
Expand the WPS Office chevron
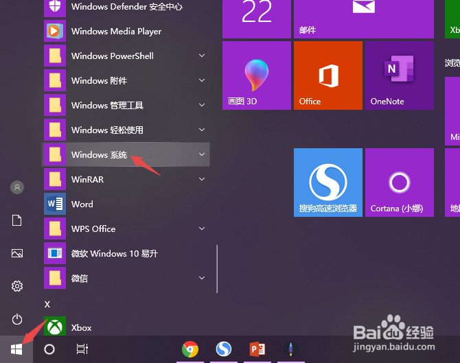coord(202,228)
